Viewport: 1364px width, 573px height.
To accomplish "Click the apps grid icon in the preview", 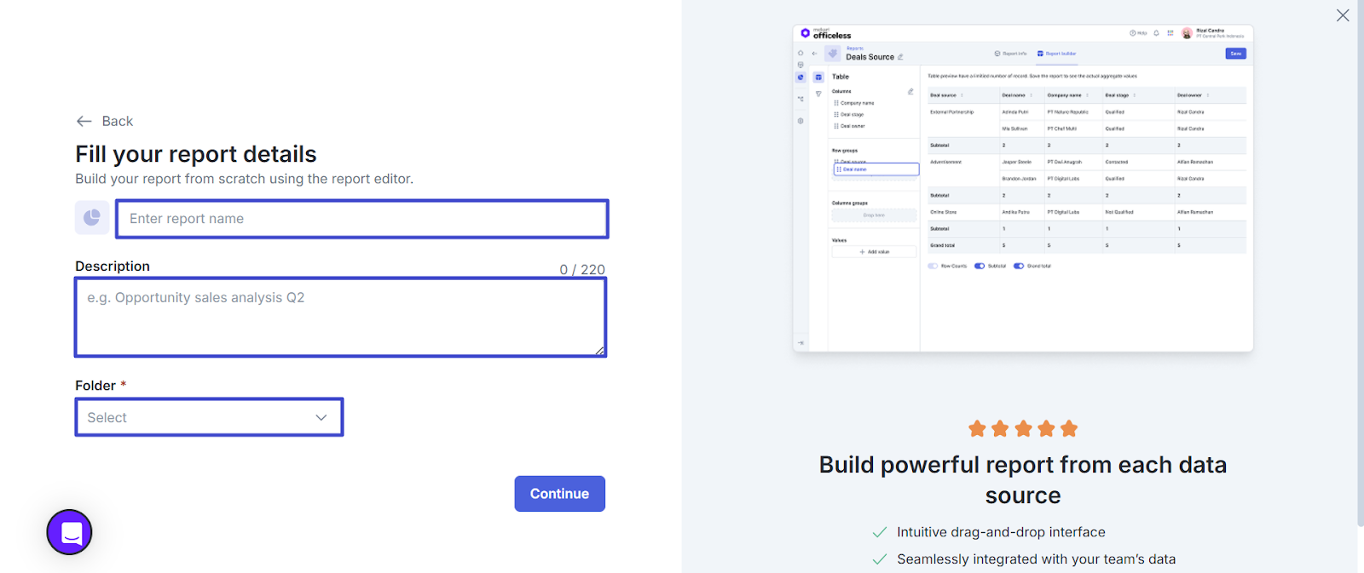I will tap(1170, 33).
